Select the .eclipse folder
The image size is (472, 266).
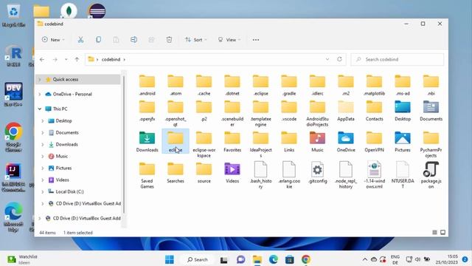point(260,86)
